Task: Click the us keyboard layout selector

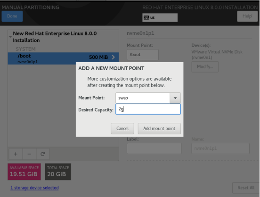Action: pos(160,17)
